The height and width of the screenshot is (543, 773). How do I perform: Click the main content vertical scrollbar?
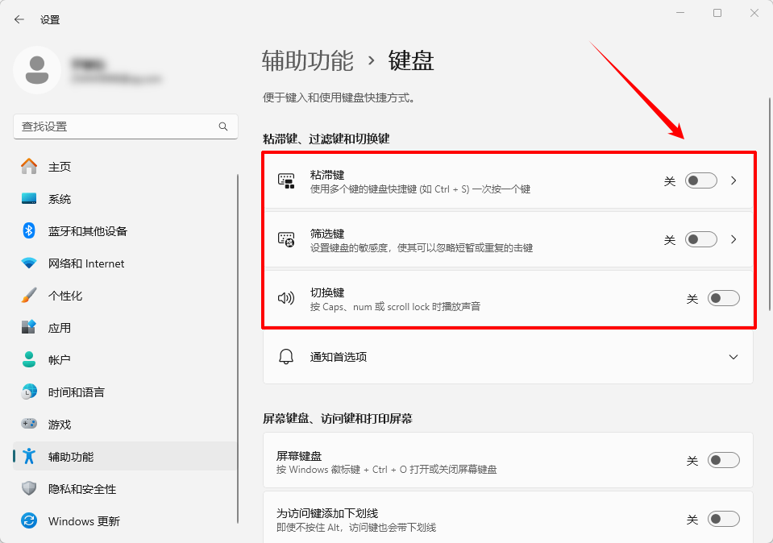pos(769,205)
